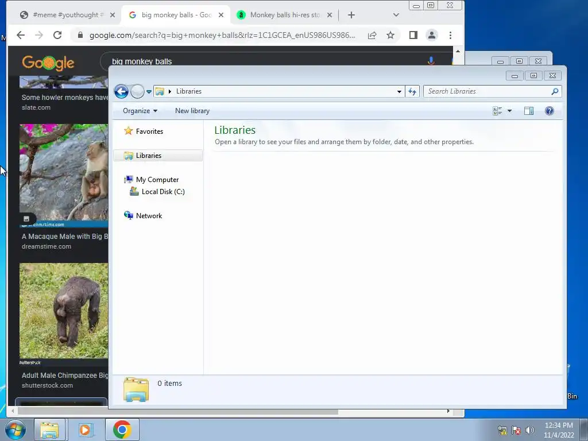The height and width of the screenshot is (441, 588).
Task: Open the recent pages dropdown arrow in Explorer
Action: 149,91
